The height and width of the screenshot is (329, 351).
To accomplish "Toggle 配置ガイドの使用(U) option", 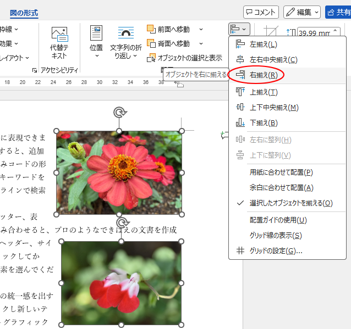I will 287,220.
